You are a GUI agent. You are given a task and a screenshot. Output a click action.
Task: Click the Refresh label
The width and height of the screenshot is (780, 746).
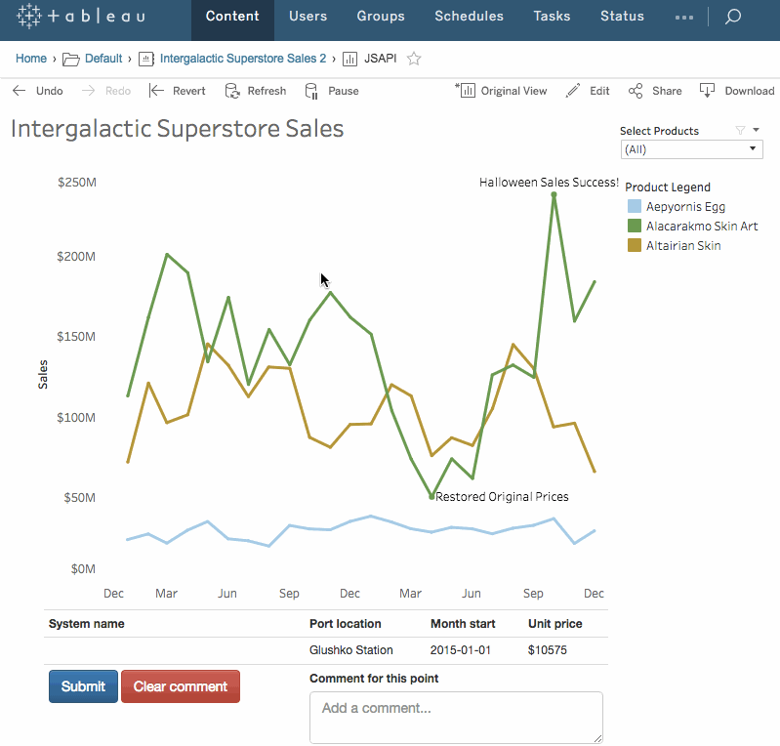click(x=267, y=91)
